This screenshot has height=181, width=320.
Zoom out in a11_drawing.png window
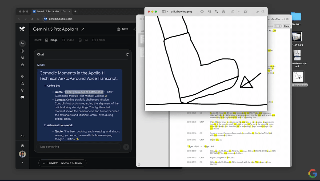tap(210, 11)
